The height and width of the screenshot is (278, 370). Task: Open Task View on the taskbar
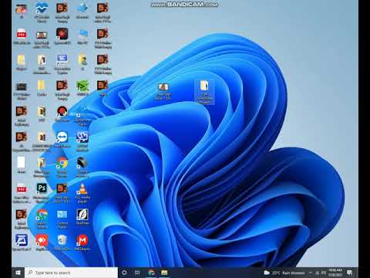pyautogui.click(x=137, y=273)
